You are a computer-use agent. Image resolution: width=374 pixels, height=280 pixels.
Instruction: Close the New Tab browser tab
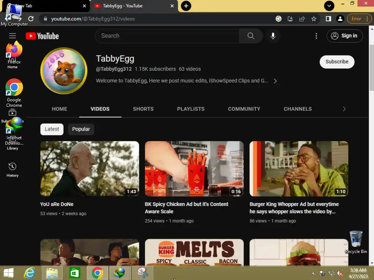pyautogui.click(x=84, y=6)
